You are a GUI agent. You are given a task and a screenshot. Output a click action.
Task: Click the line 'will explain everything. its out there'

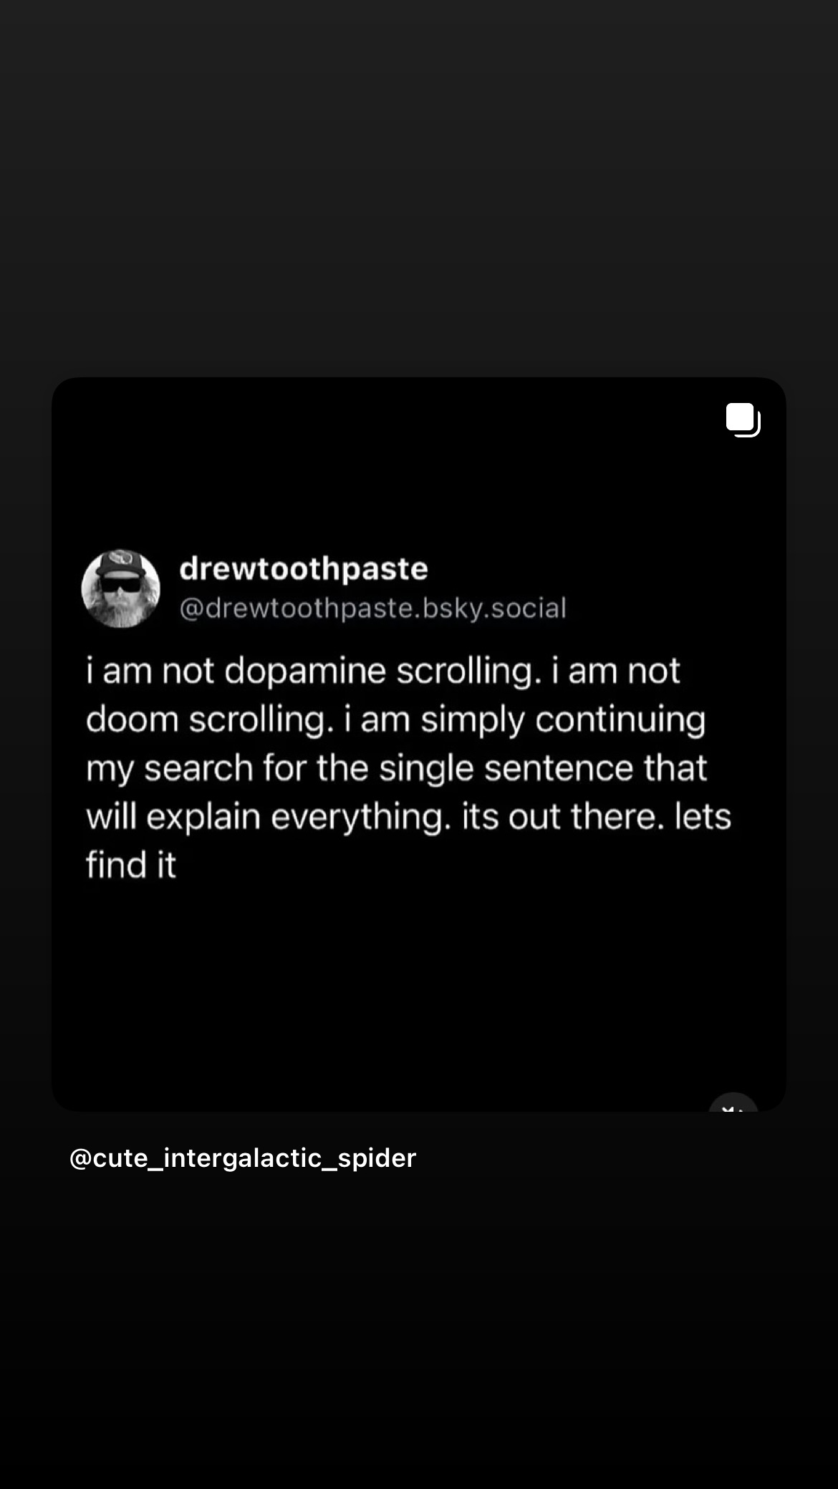coord(408,818)
